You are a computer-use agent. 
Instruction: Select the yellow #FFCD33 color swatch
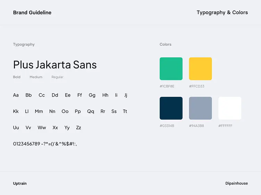[200, 69]
